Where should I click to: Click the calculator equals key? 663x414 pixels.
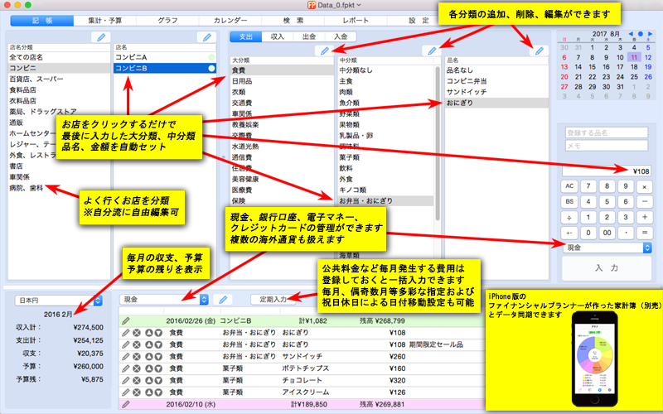645,233
